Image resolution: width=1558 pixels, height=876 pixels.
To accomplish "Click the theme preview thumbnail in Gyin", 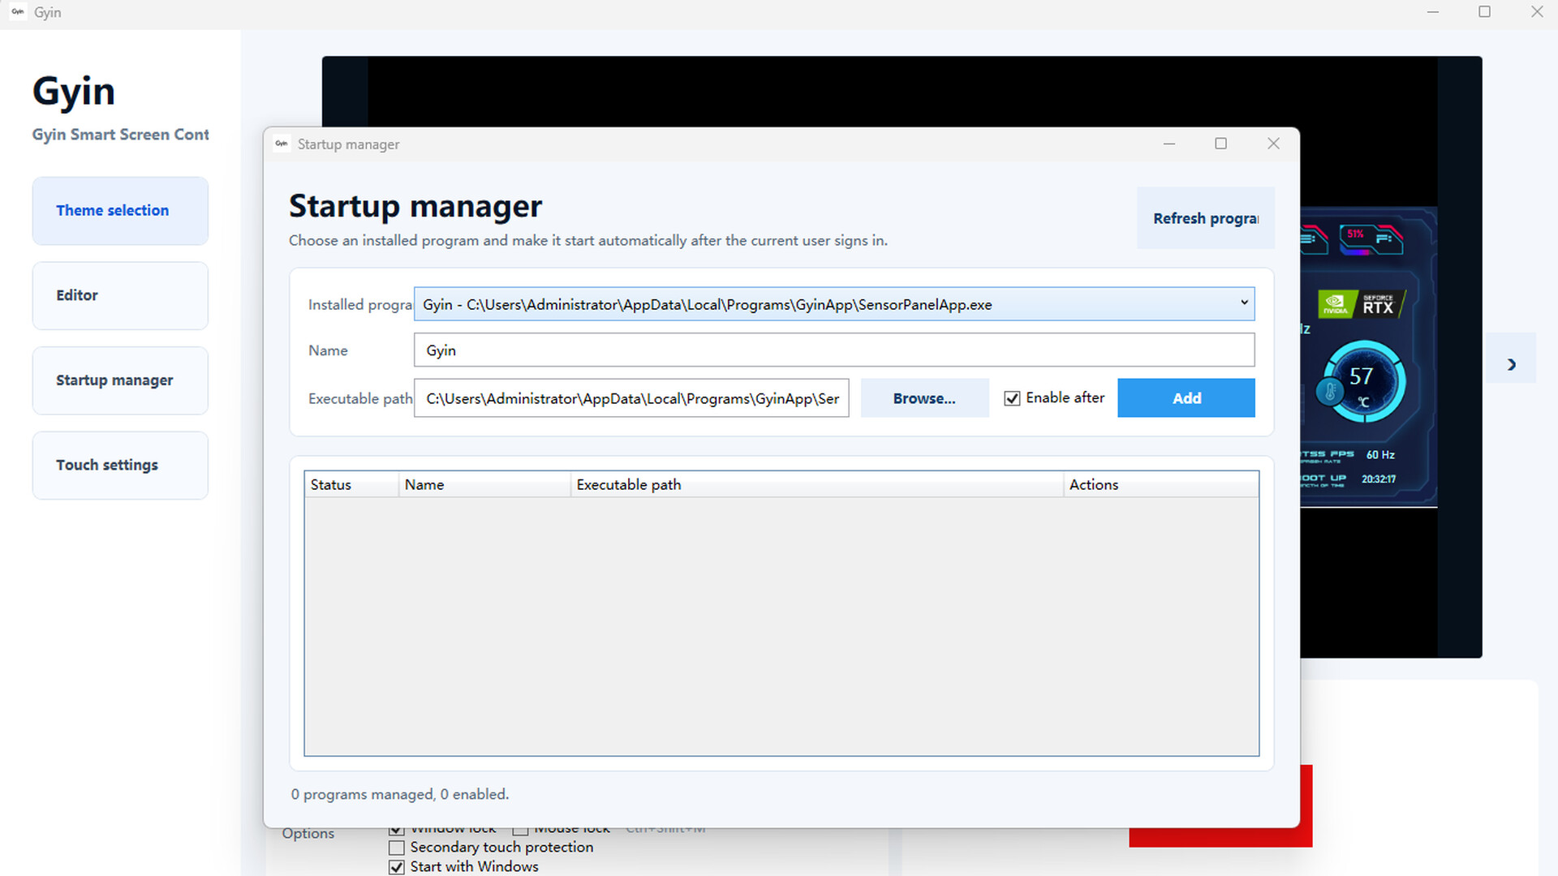I will (1368, 357).
